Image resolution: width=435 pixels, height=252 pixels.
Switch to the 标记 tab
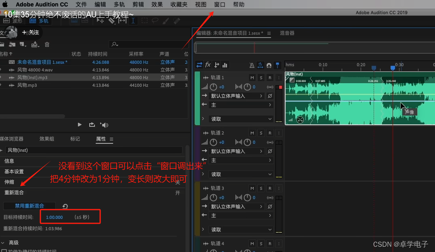pos(75,139)
